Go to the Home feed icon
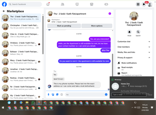 48,4
